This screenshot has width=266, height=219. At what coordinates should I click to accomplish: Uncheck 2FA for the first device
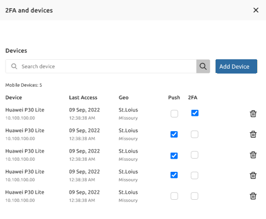tap(195, 113)
